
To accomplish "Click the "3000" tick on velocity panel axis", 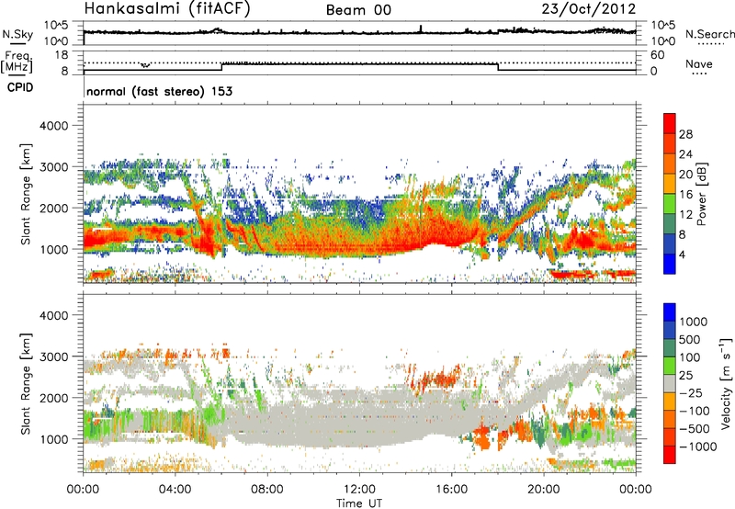I will 53,356.
